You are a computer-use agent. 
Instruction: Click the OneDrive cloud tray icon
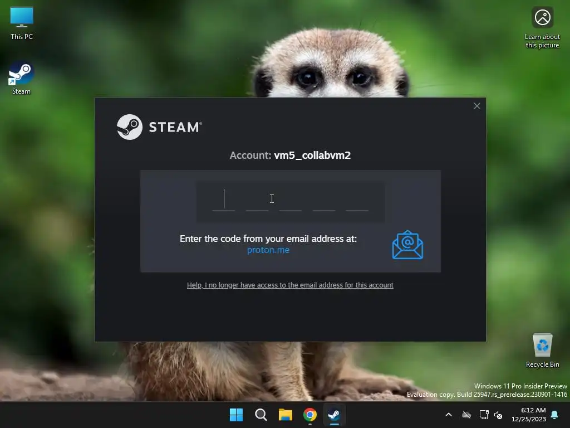point(466,415)
